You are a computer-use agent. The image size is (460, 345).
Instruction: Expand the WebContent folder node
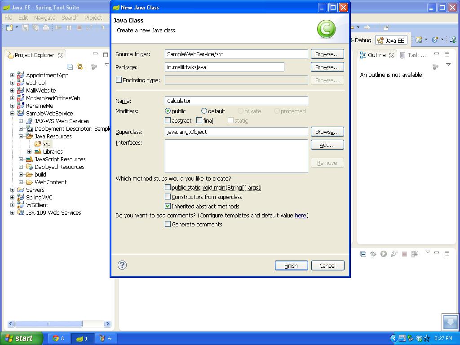coord(21,182)
